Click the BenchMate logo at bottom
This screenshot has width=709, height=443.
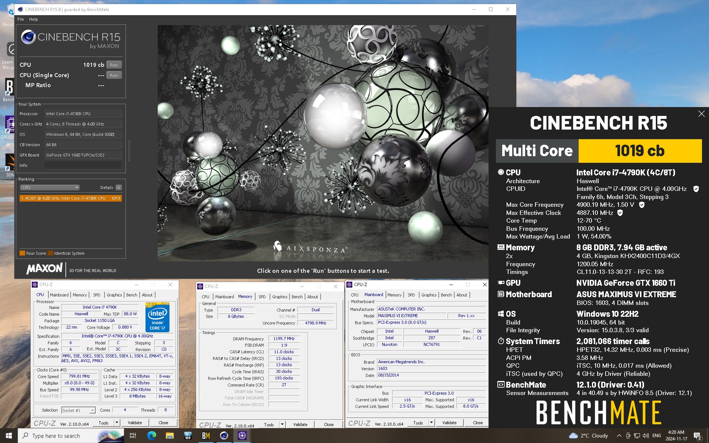click(x=598, y=412)
